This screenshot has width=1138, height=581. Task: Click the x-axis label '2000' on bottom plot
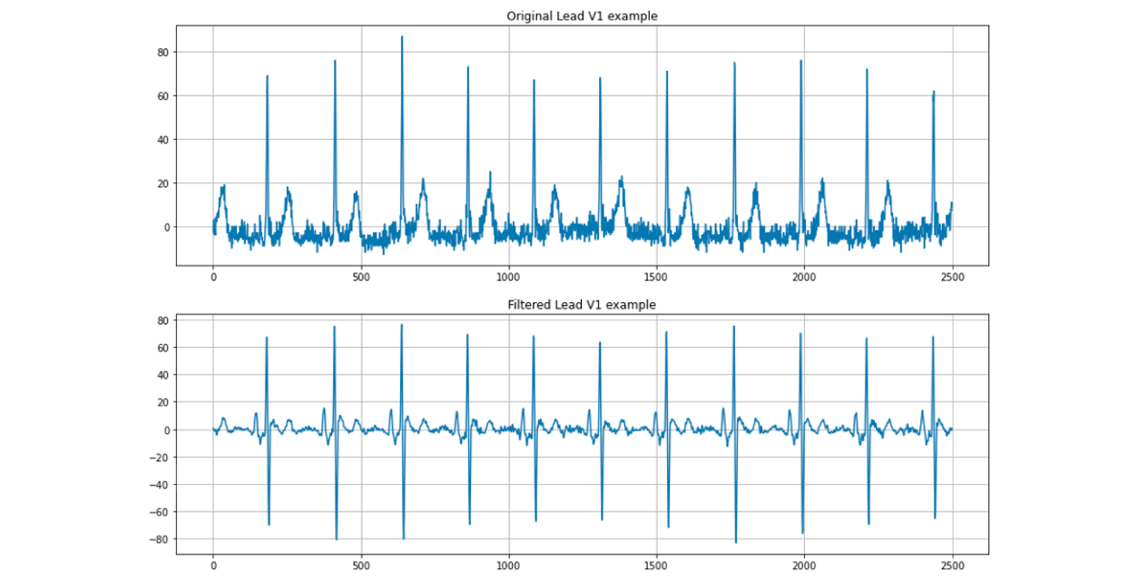(x=806, y=565)
